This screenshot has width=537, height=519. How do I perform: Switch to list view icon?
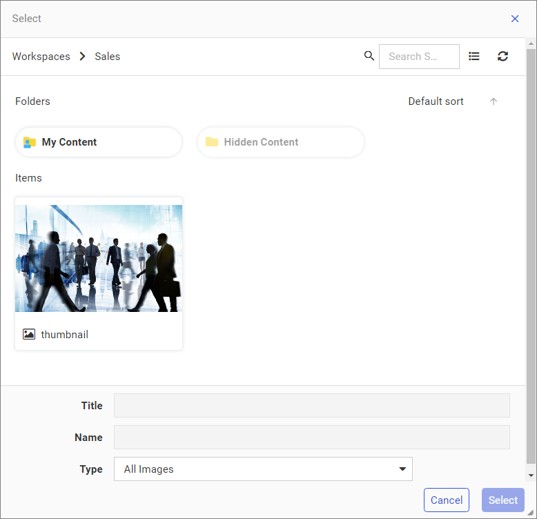(474, 57)
